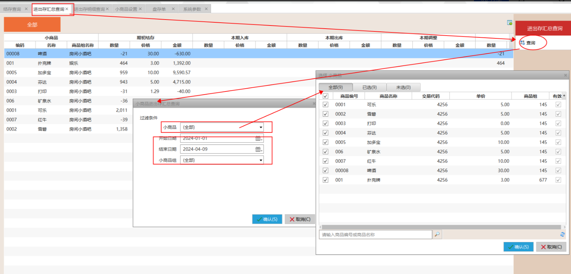Viewport: 571px width, 274px height.
Task: Uncheck the select-all checkbox in product header
Action: tap(326, 96)
